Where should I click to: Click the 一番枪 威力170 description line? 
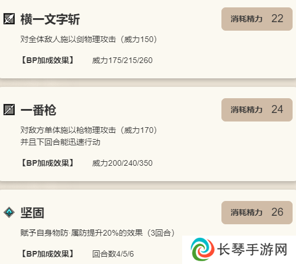(89, 130)
